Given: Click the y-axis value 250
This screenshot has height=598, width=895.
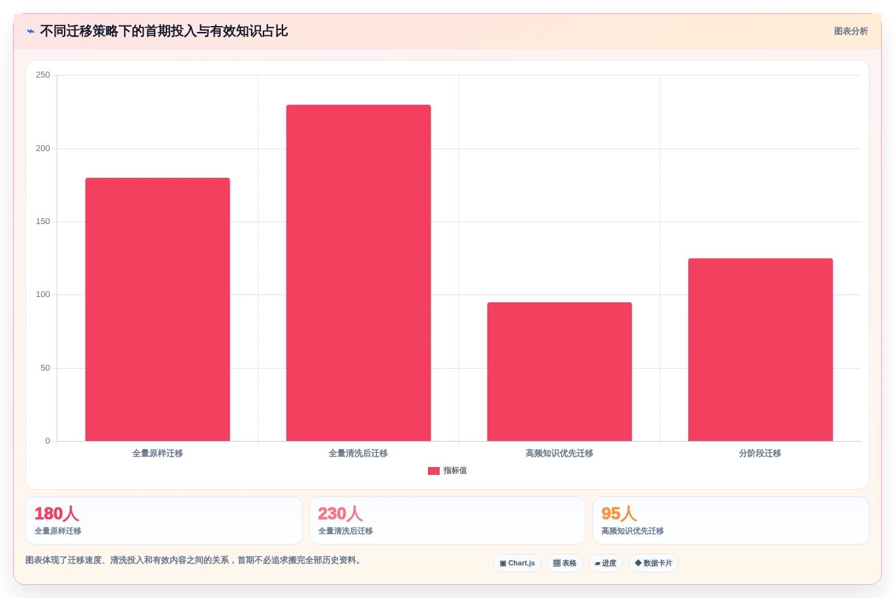Looking at the screenshot, I should point(43,75).
